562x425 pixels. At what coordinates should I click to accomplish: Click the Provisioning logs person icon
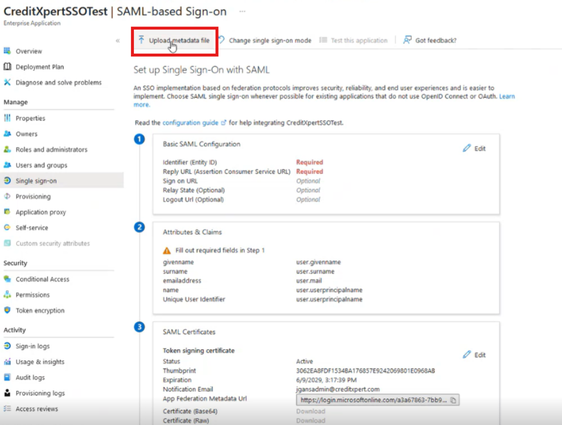coord(7,393)
